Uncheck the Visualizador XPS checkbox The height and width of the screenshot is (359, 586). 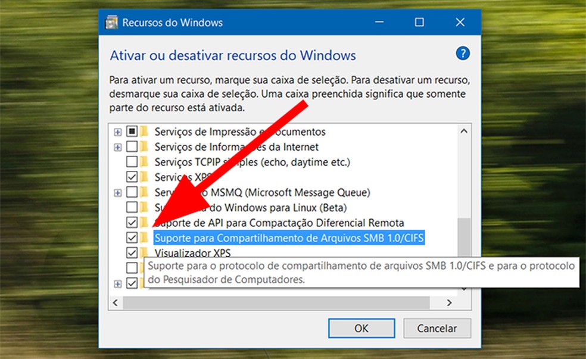132,253
